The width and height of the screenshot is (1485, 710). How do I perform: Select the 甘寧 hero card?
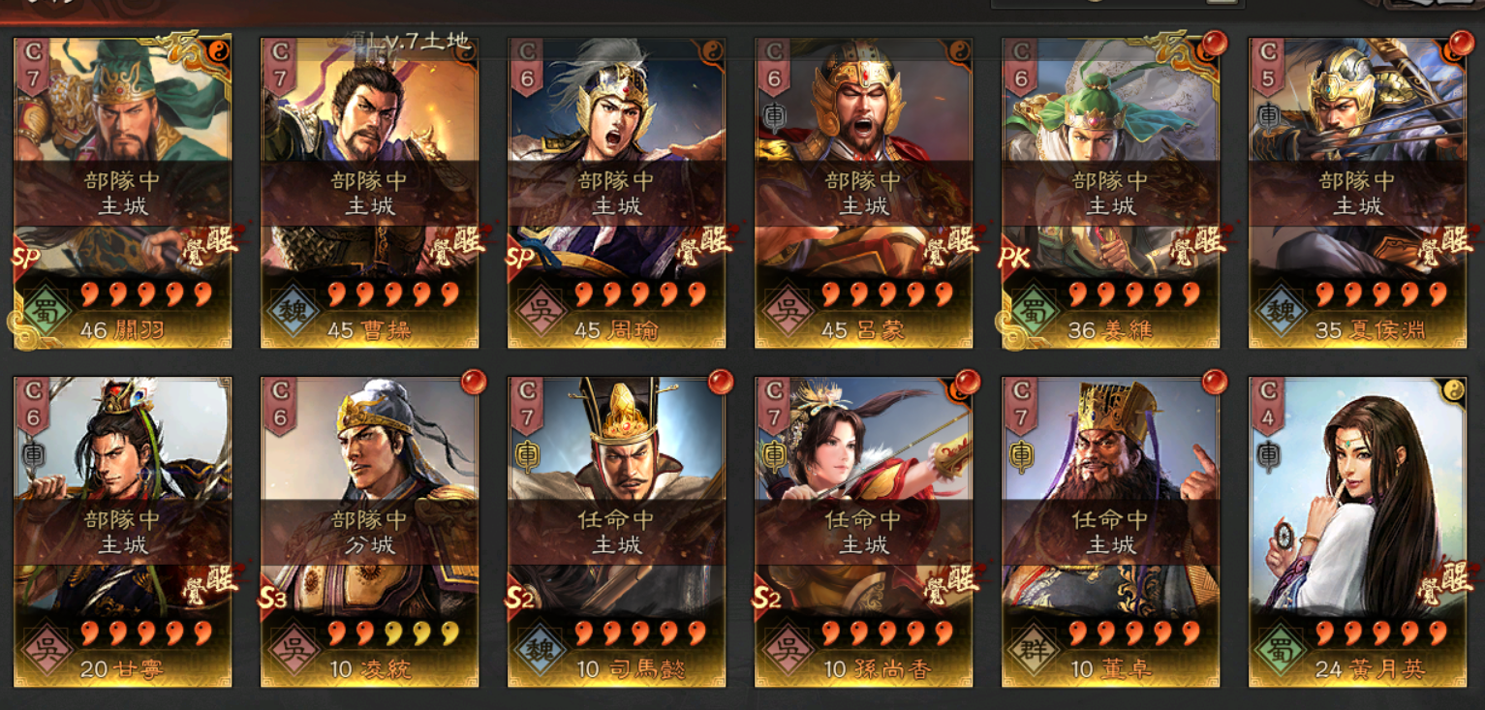pyautogui.click(x=122, y=532)
